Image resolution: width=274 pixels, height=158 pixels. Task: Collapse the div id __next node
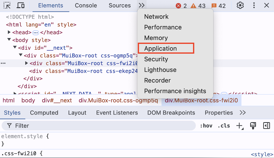click(15, 47)
